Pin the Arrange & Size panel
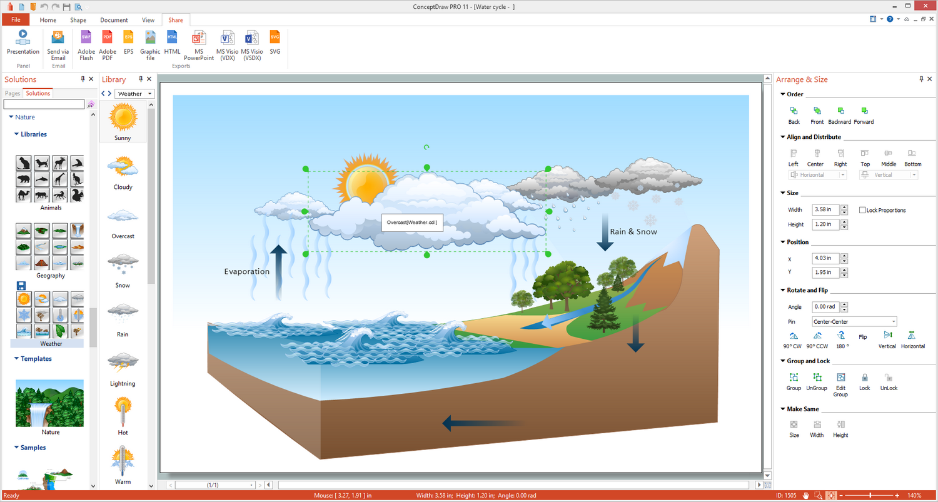This screenshot has height=502, width=938. coord(921,79)
